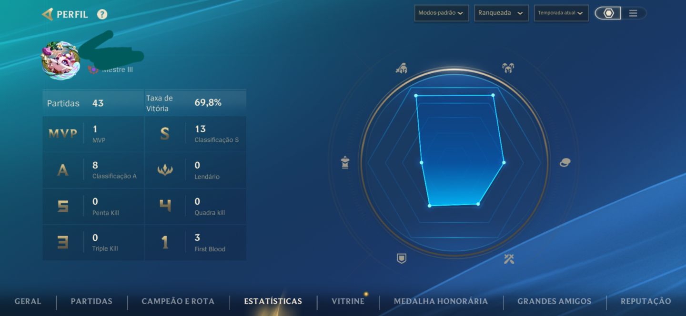
Task: Click the win rate value 69,8%
Action: (x=208, y=103)
